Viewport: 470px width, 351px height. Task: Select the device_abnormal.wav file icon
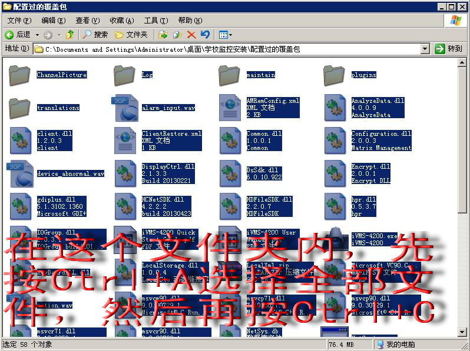20,173
